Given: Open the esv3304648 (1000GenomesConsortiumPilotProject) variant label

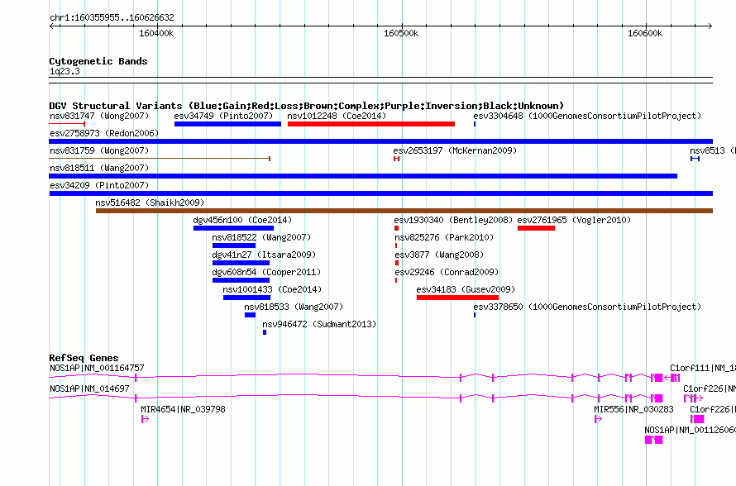Looking at the screenshot, I should [x=587, y=116].
